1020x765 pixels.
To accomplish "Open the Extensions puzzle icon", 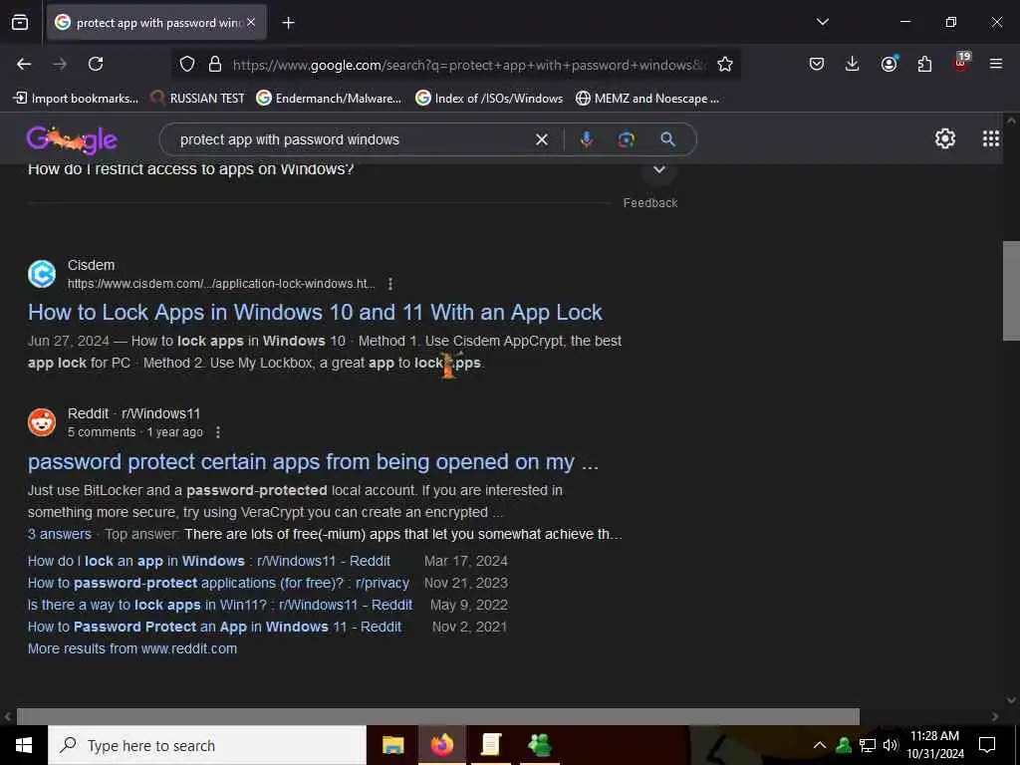I will pyautogui.click(x=924, y=64).
